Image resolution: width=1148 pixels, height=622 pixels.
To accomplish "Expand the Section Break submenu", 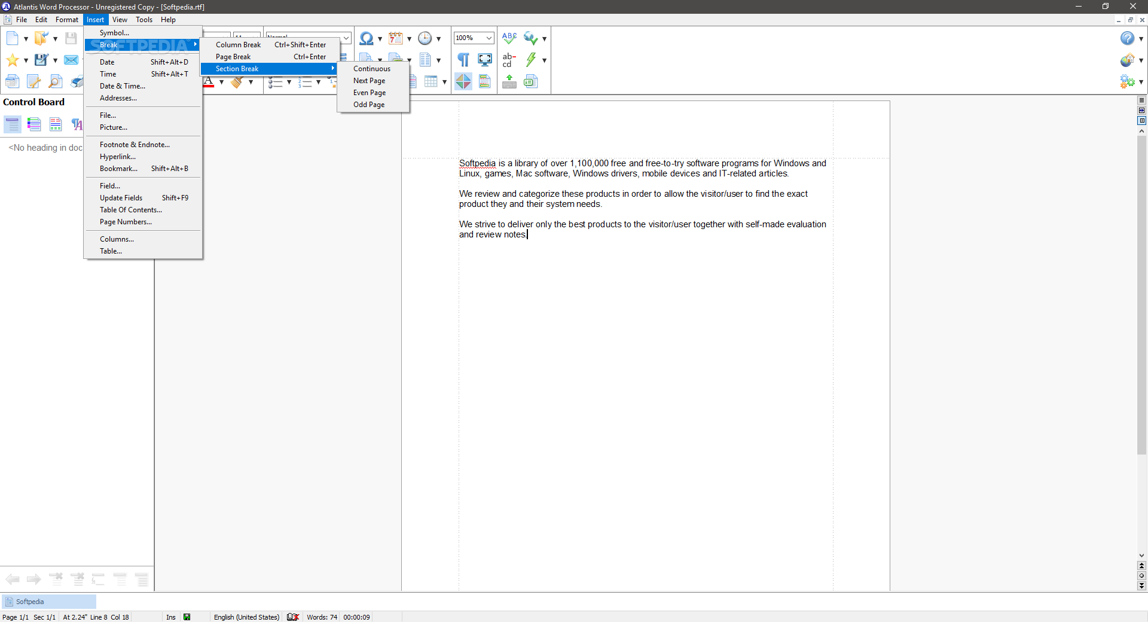I will [x=269, y=68].
